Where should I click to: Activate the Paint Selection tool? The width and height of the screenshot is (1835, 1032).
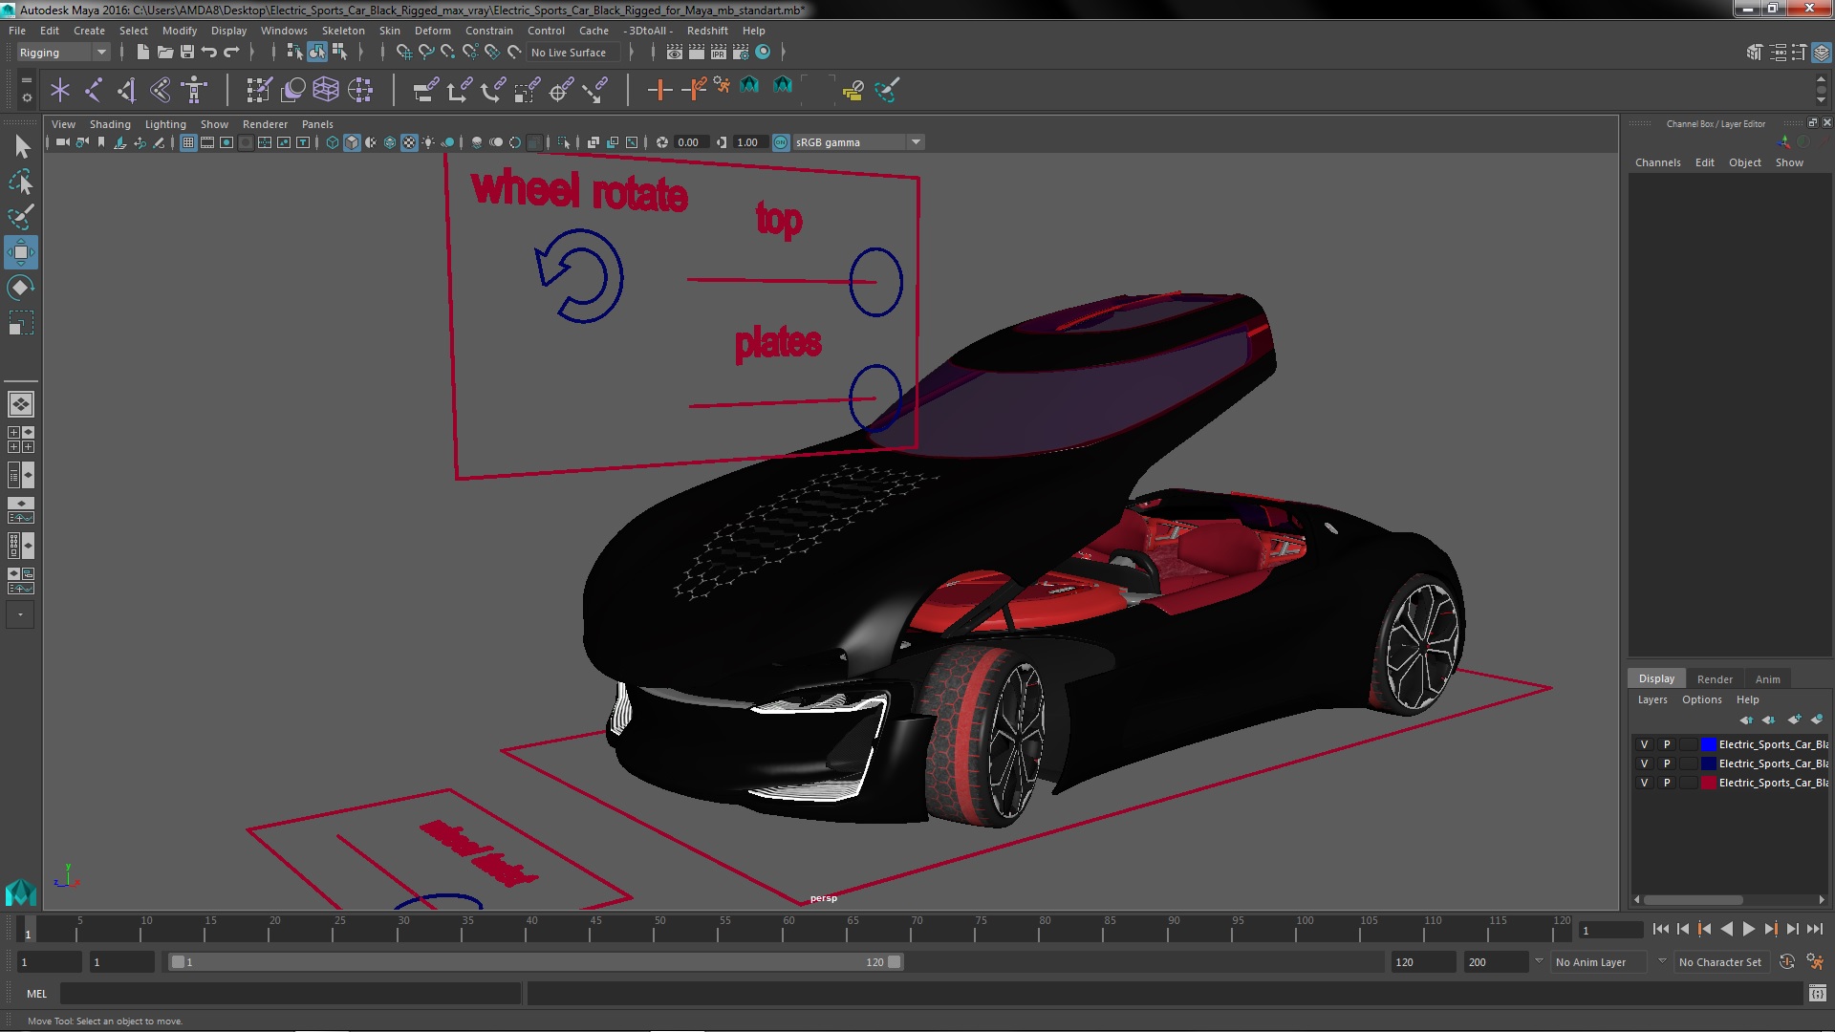pyautogui.click(x=21, y=217)
